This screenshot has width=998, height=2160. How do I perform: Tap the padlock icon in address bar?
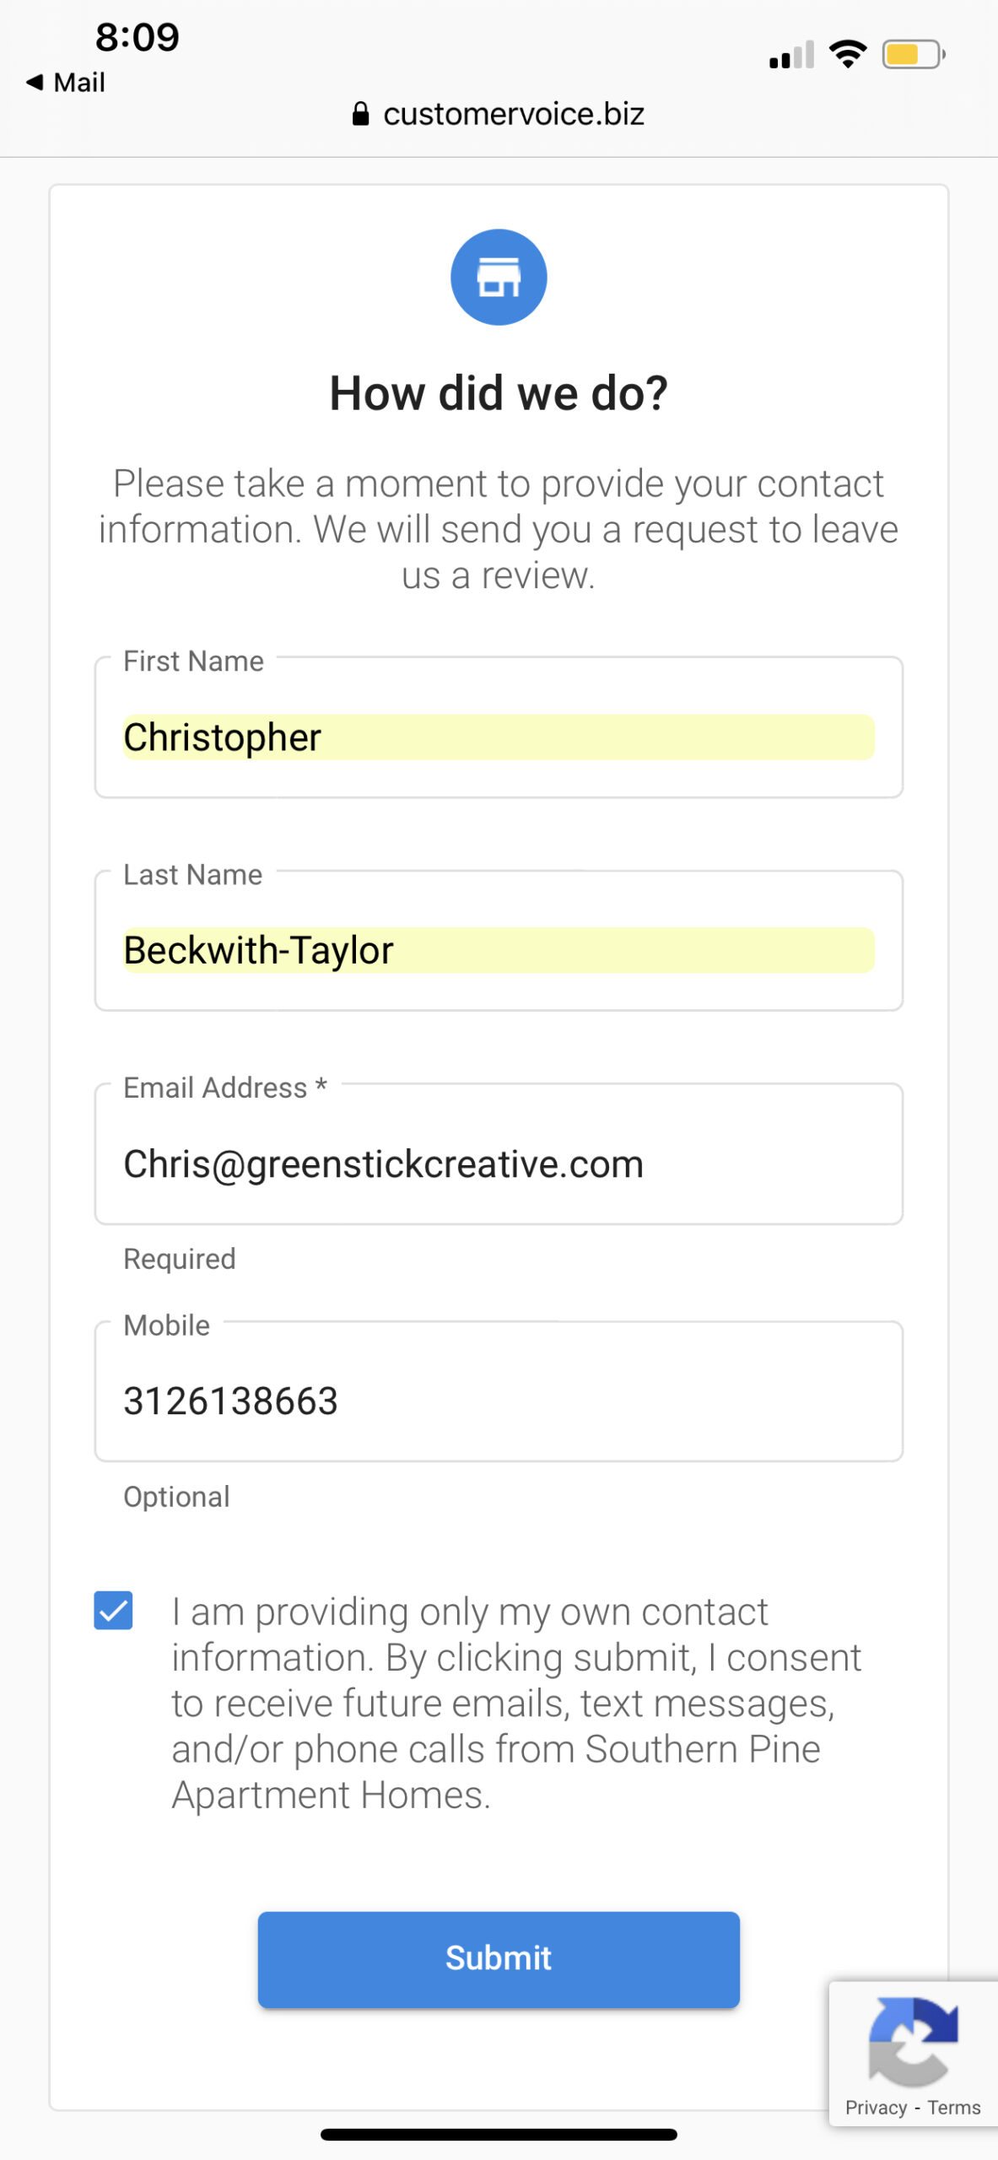point(360,114)
